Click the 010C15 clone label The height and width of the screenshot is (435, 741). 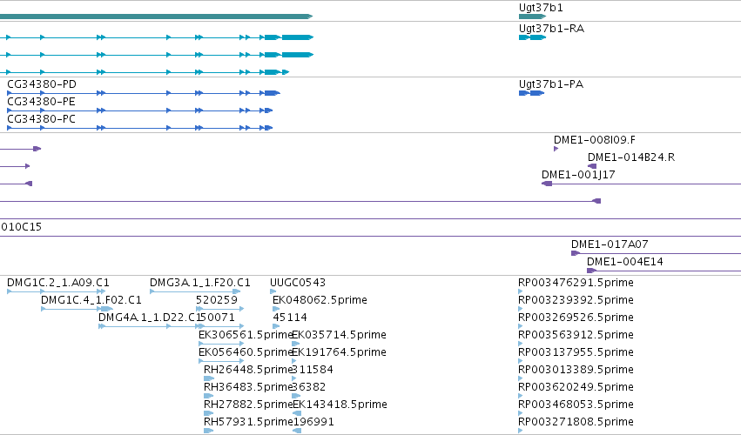coord(21,227)
